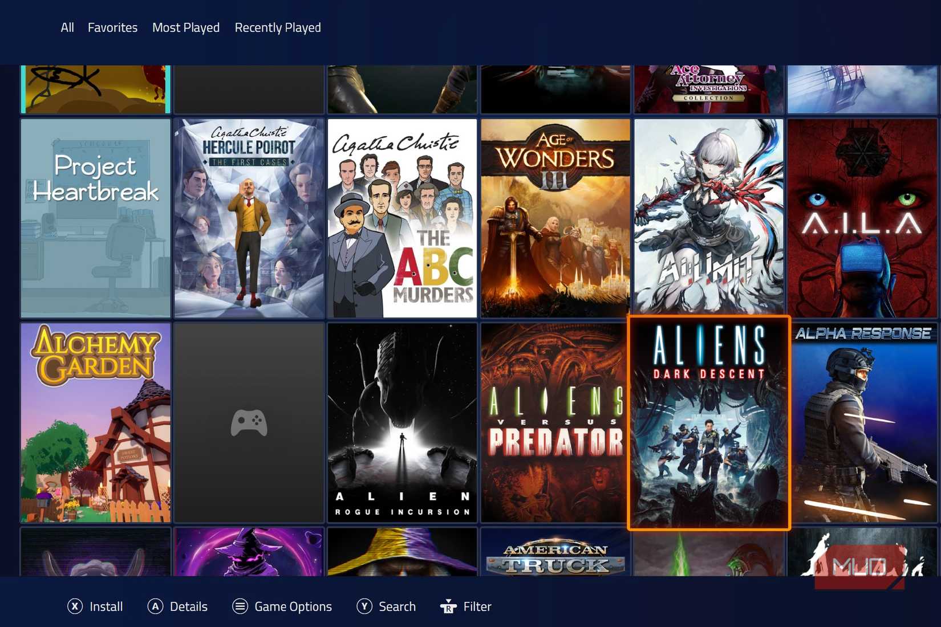Select Alien: Rogue Incursion cover art

(402, 422)
